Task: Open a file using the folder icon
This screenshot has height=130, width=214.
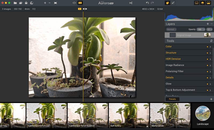Action: [15, 3]
